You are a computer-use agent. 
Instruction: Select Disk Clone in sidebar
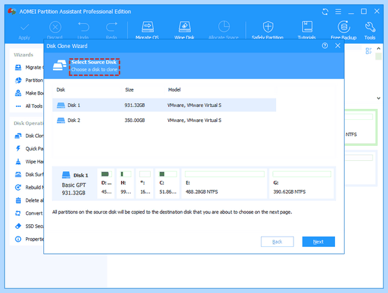click(29, 135)
